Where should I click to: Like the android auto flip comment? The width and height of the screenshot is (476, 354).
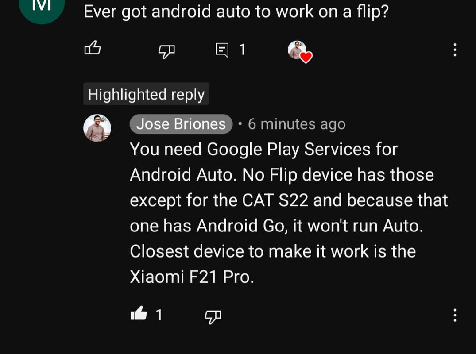pos(92,48)
